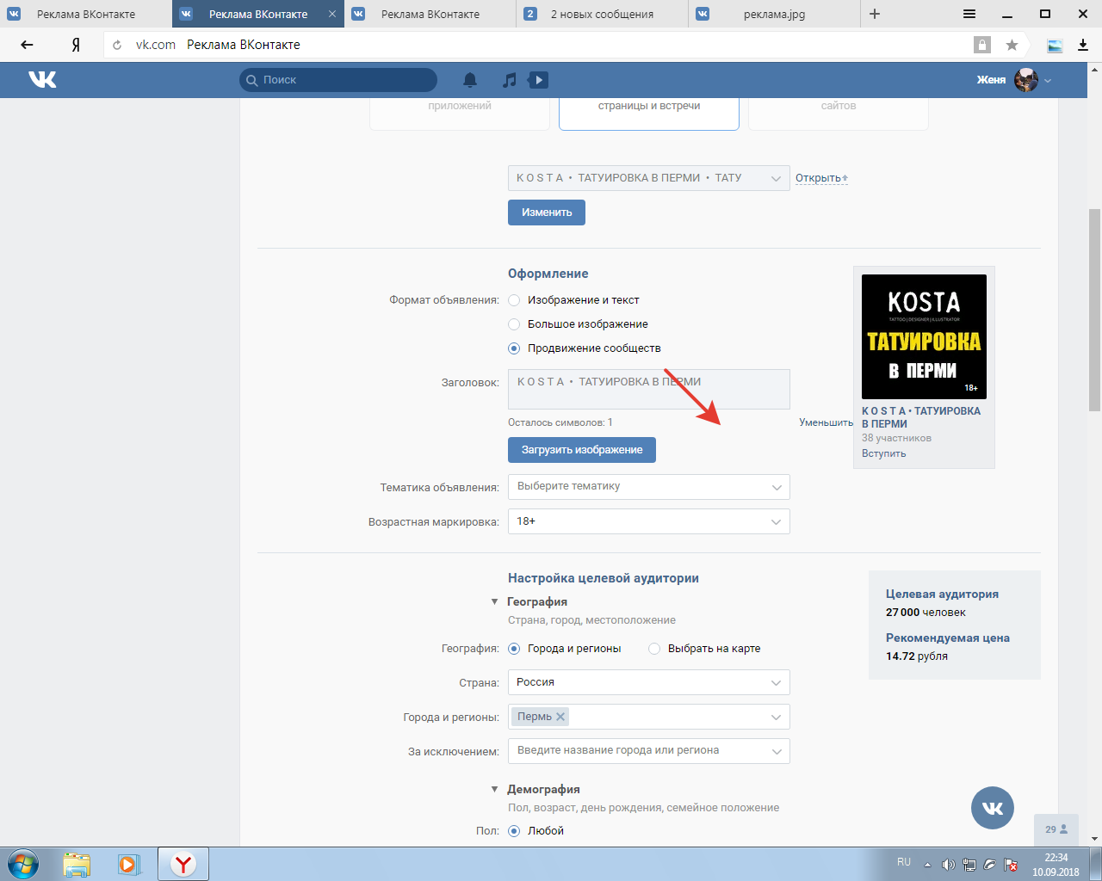
Task: Open browser downloads arrow icon
Action: (1083, 45)
